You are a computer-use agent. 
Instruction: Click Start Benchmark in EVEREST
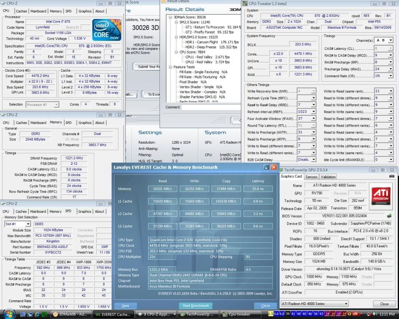196,306
